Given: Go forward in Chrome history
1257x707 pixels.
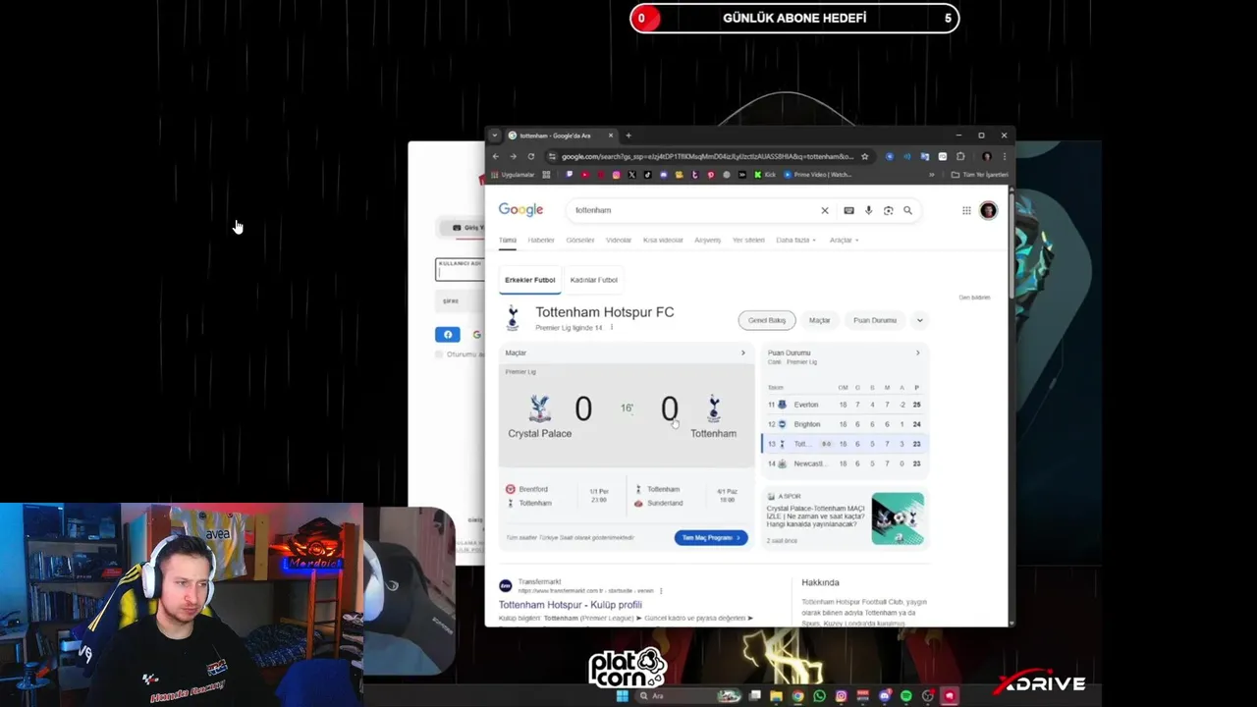Looking at the screenshot, I should click(x=513, y=156).
